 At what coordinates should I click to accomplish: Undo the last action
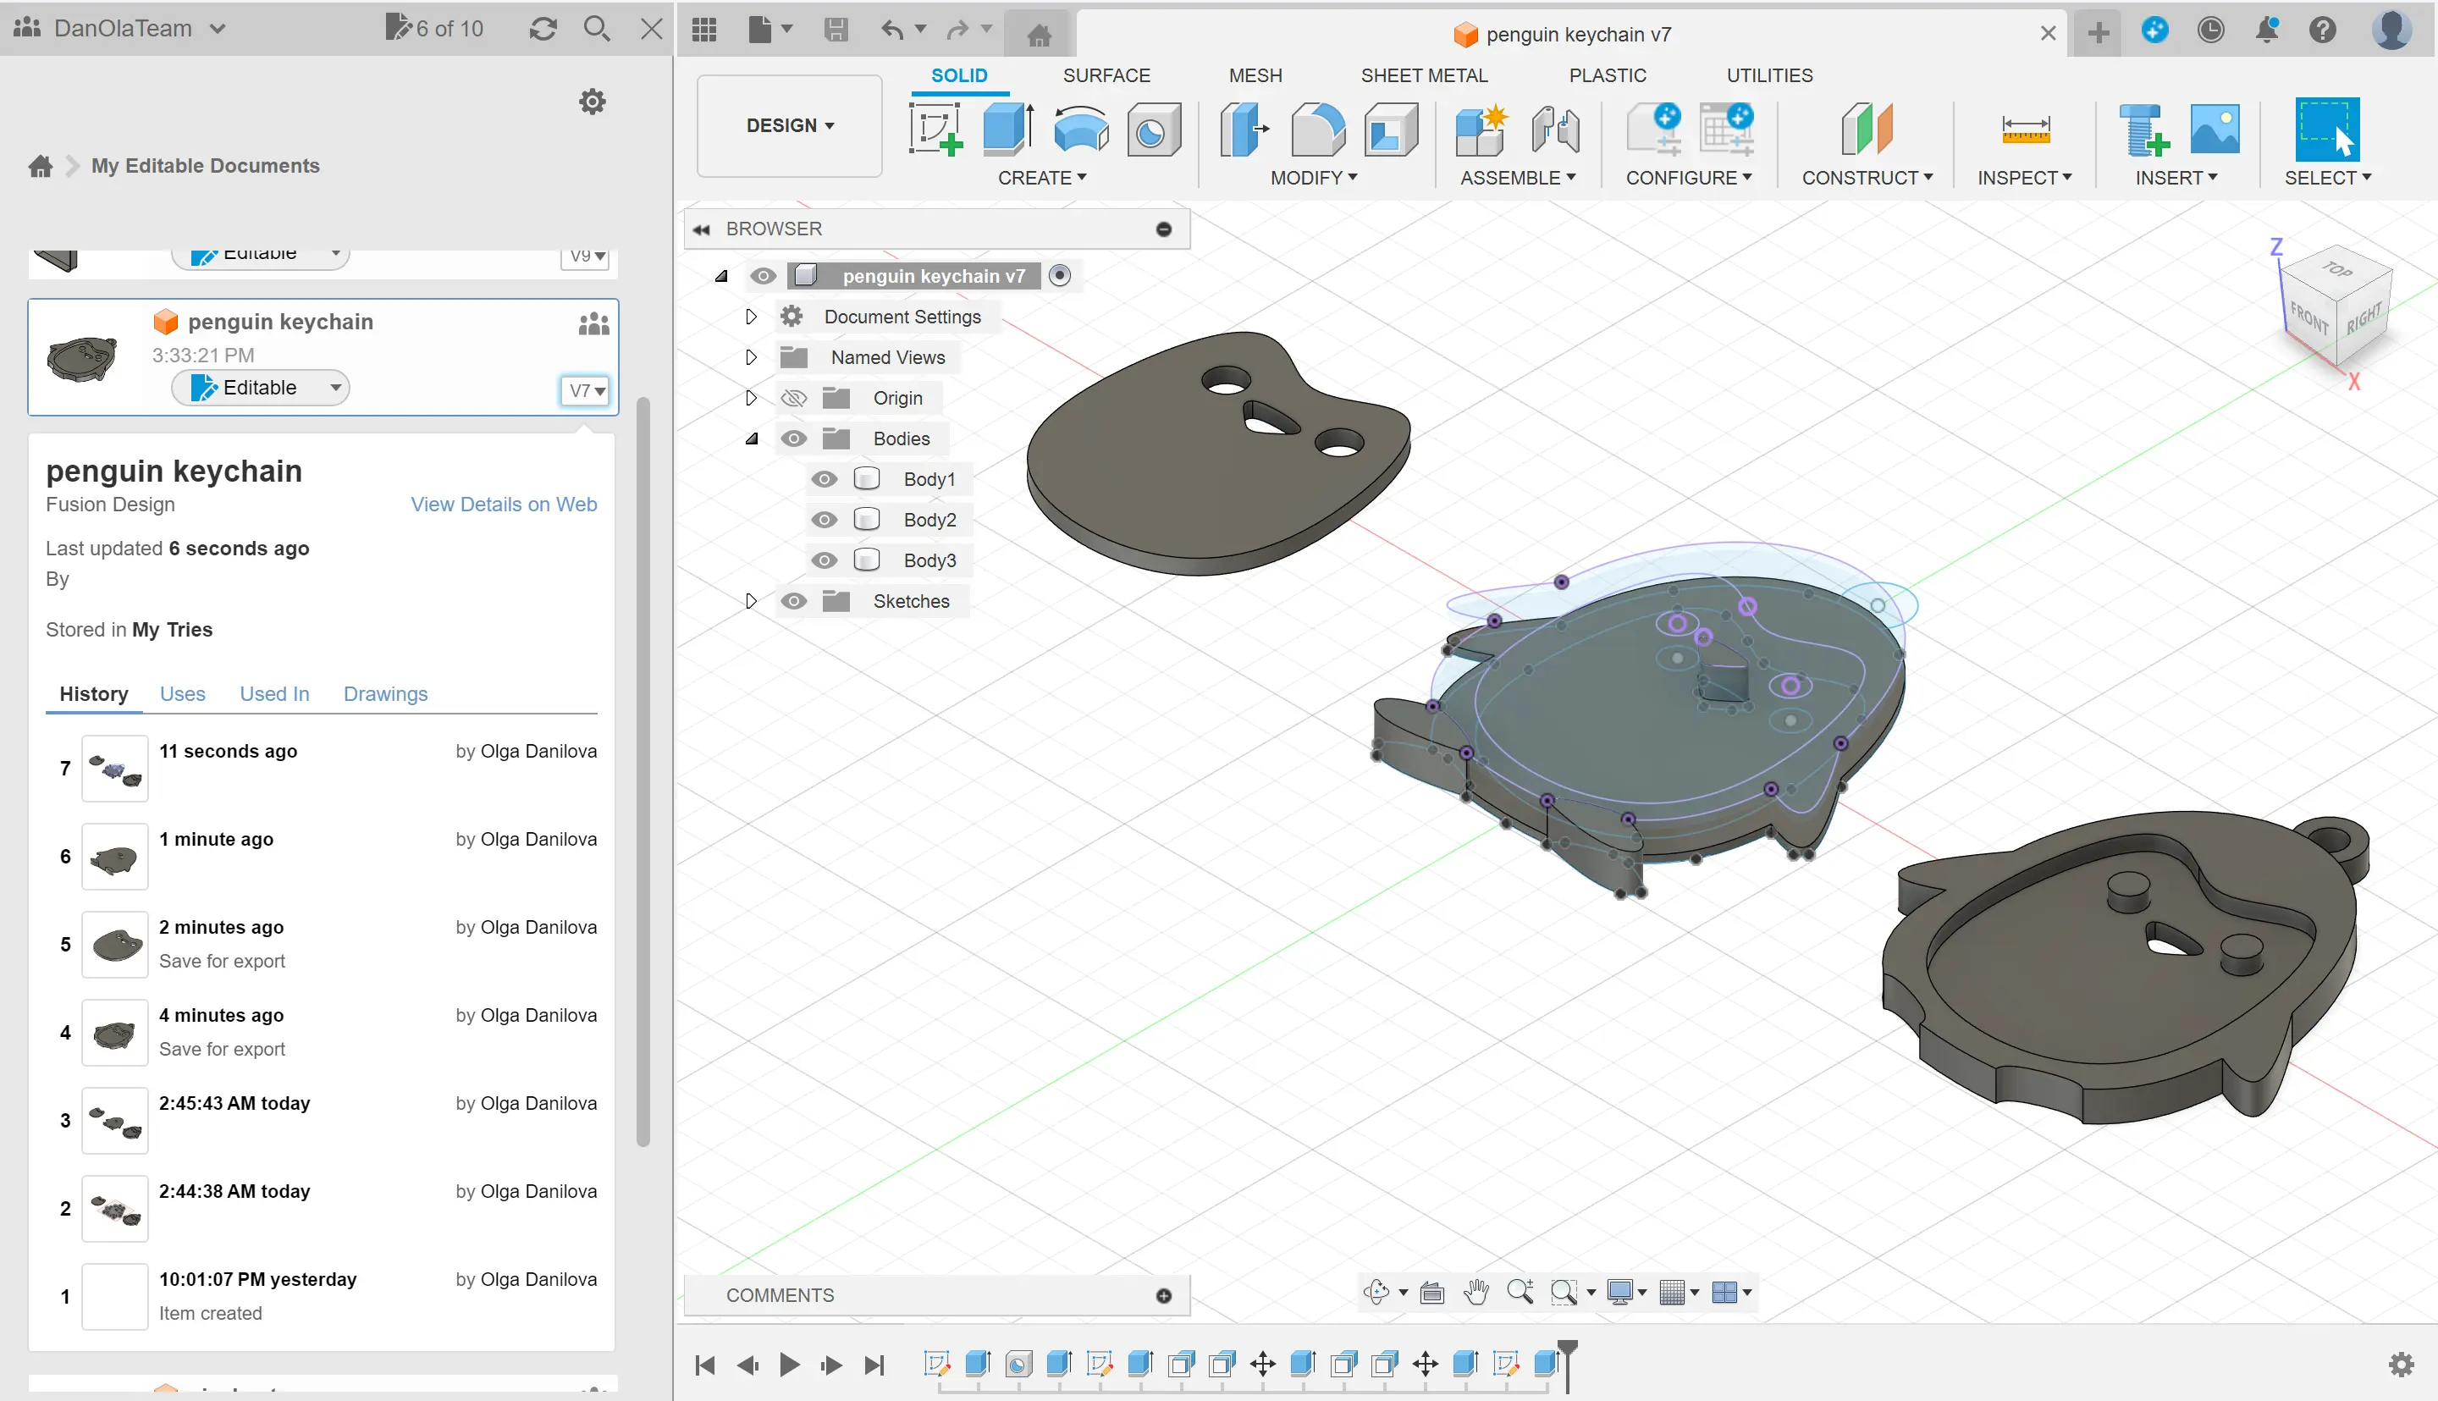892,30
